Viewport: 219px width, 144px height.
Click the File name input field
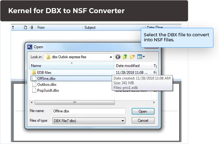coord(89,111)
